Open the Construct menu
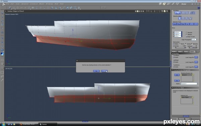Viewport: 201px width, 126px height. click(x=34, y=4)
